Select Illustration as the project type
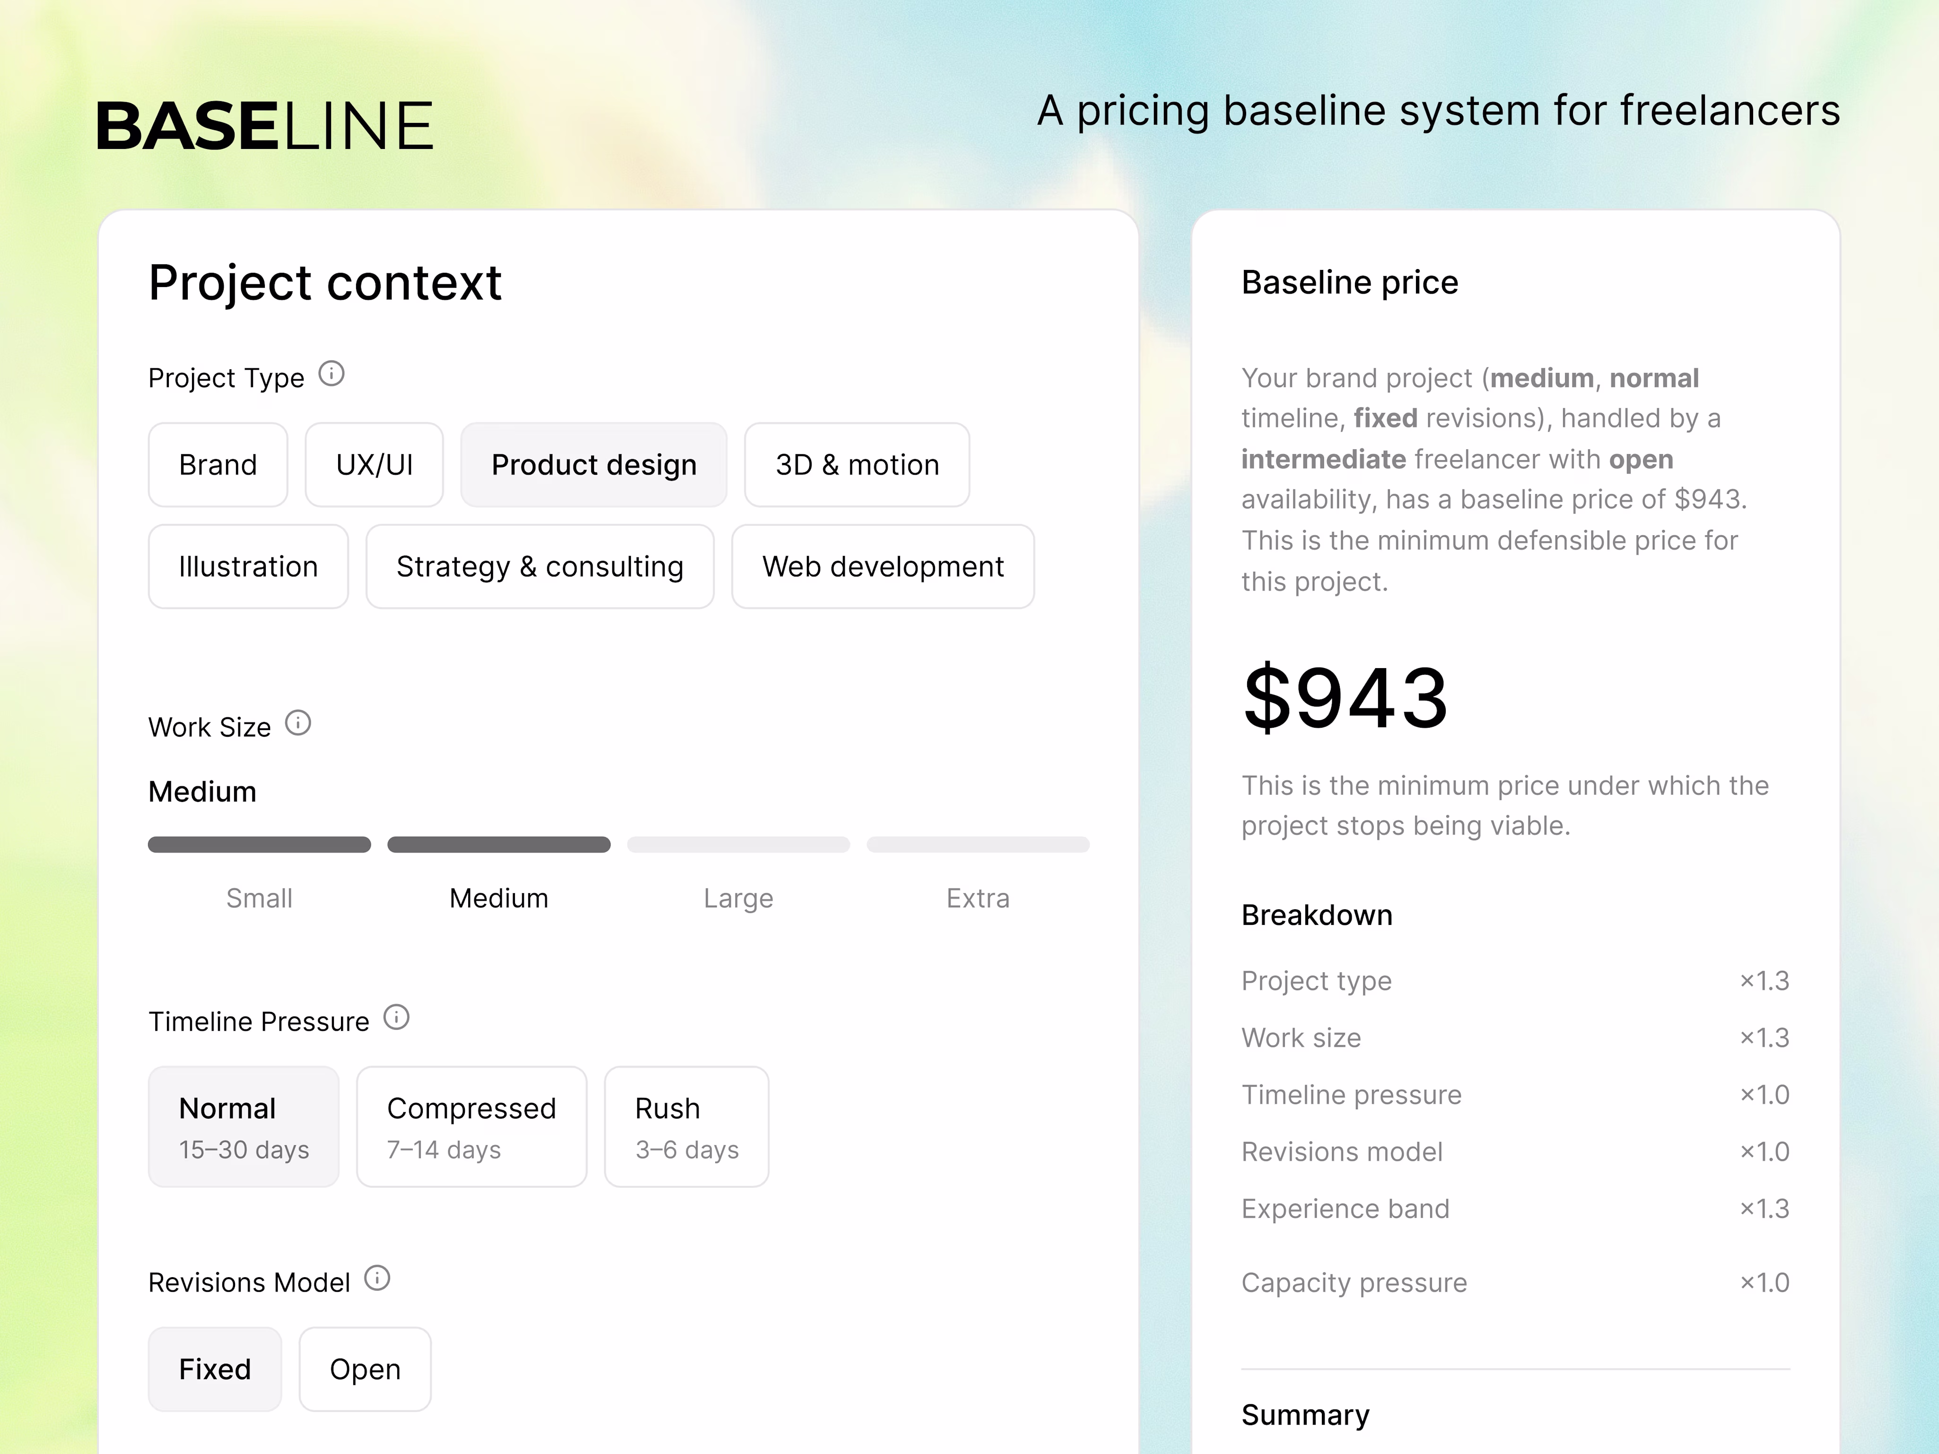 pyautogui.click(x=248, y=566)
